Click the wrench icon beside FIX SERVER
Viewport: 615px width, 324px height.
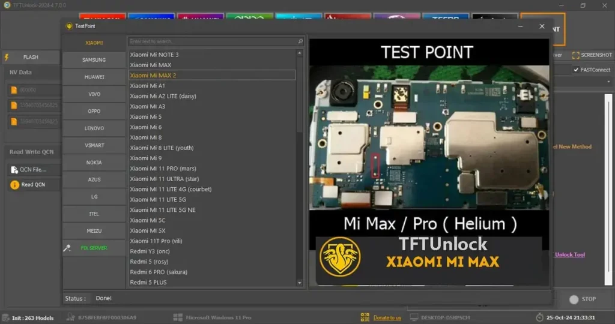(67, 248)
